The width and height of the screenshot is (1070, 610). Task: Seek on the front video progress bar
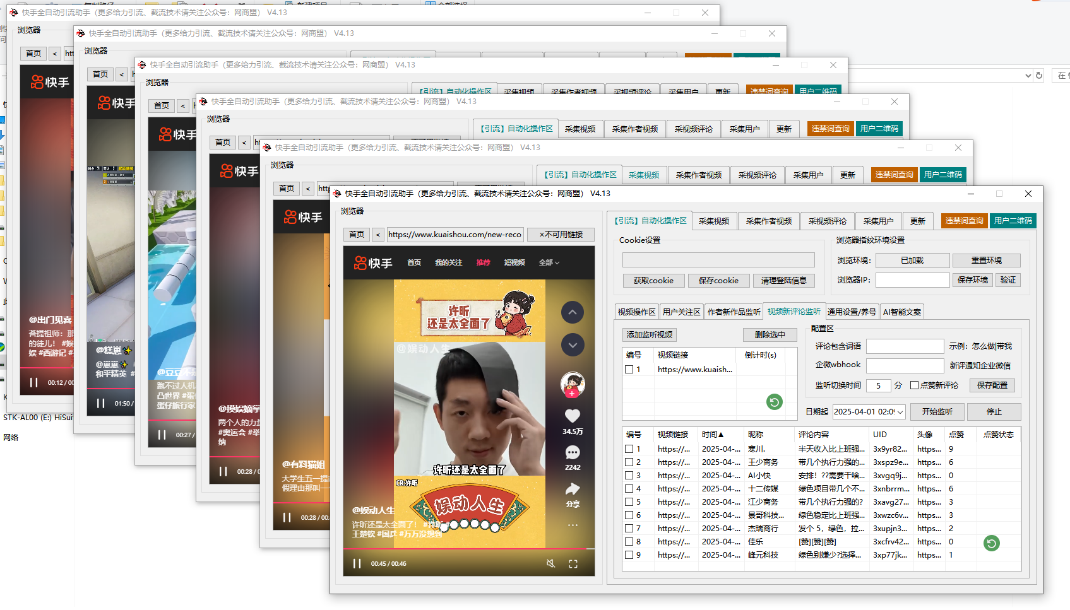click(469, 549)
